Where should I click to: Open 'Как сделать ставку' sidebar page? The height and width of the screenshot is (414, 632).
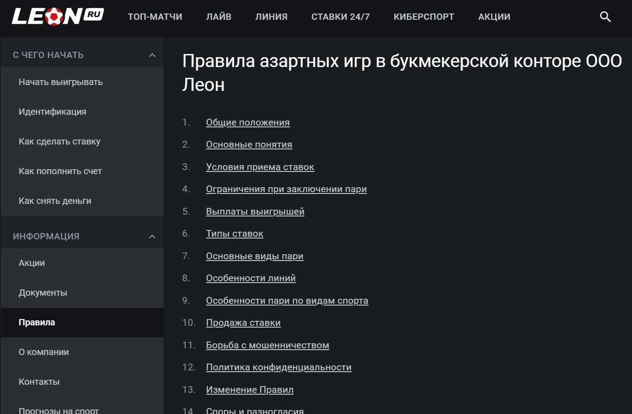[82, 141]
